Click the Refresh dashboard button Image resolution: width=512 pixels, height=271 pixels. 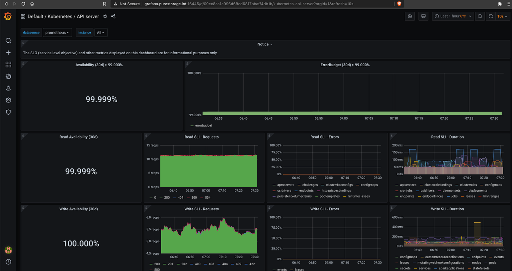tap(491, 16)
